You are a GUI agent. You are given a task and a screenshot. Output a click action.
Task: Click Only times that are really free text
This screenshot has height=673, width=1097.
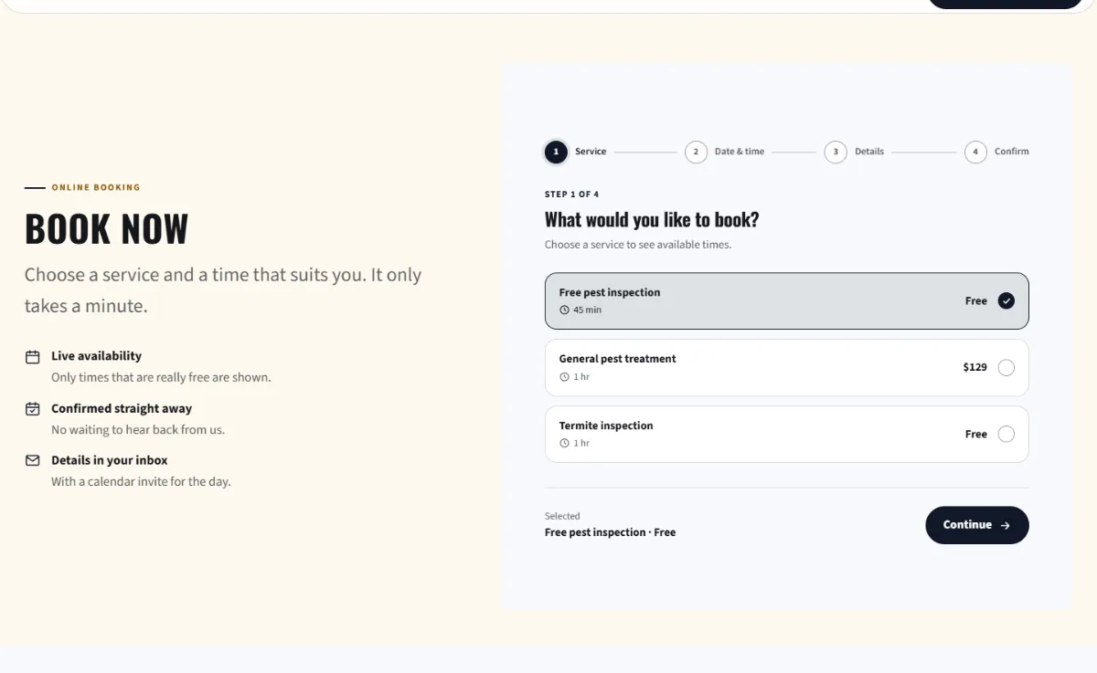161,377
